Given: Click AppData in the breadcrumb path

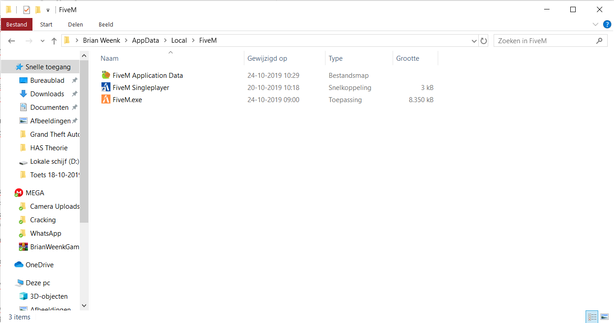Looking at the screenshot, I should pos(145,40).
